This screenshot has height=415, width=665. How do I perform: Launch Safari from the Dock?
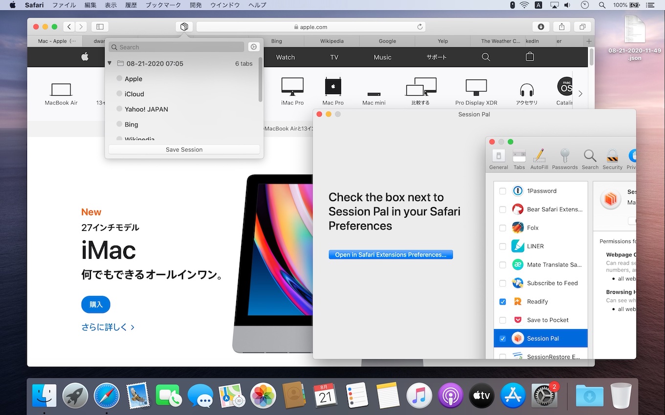(107, 395)
